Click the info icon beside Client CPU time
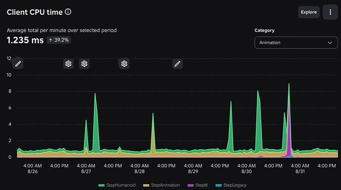Viewport: 341px width, 190px height. point(68,12)
